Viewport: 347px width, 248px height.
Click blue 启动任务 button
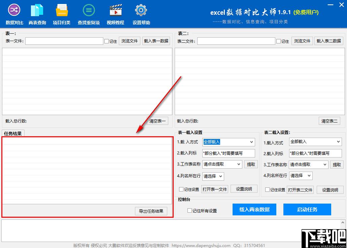307,210
